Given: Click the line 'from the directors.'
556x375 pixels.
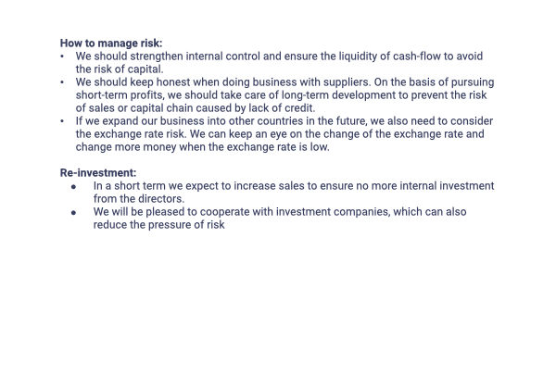Looking at the screenshot, I should pos(139,199).
